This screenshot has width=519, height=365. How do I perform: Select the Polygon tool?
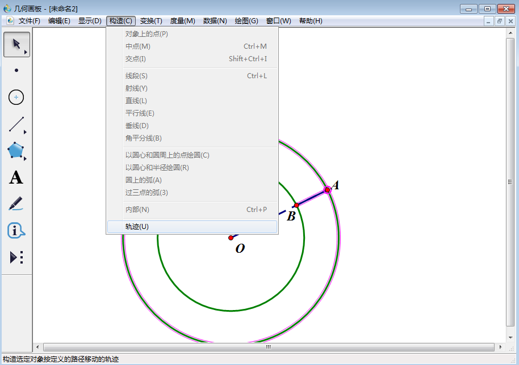pos(16,150)
